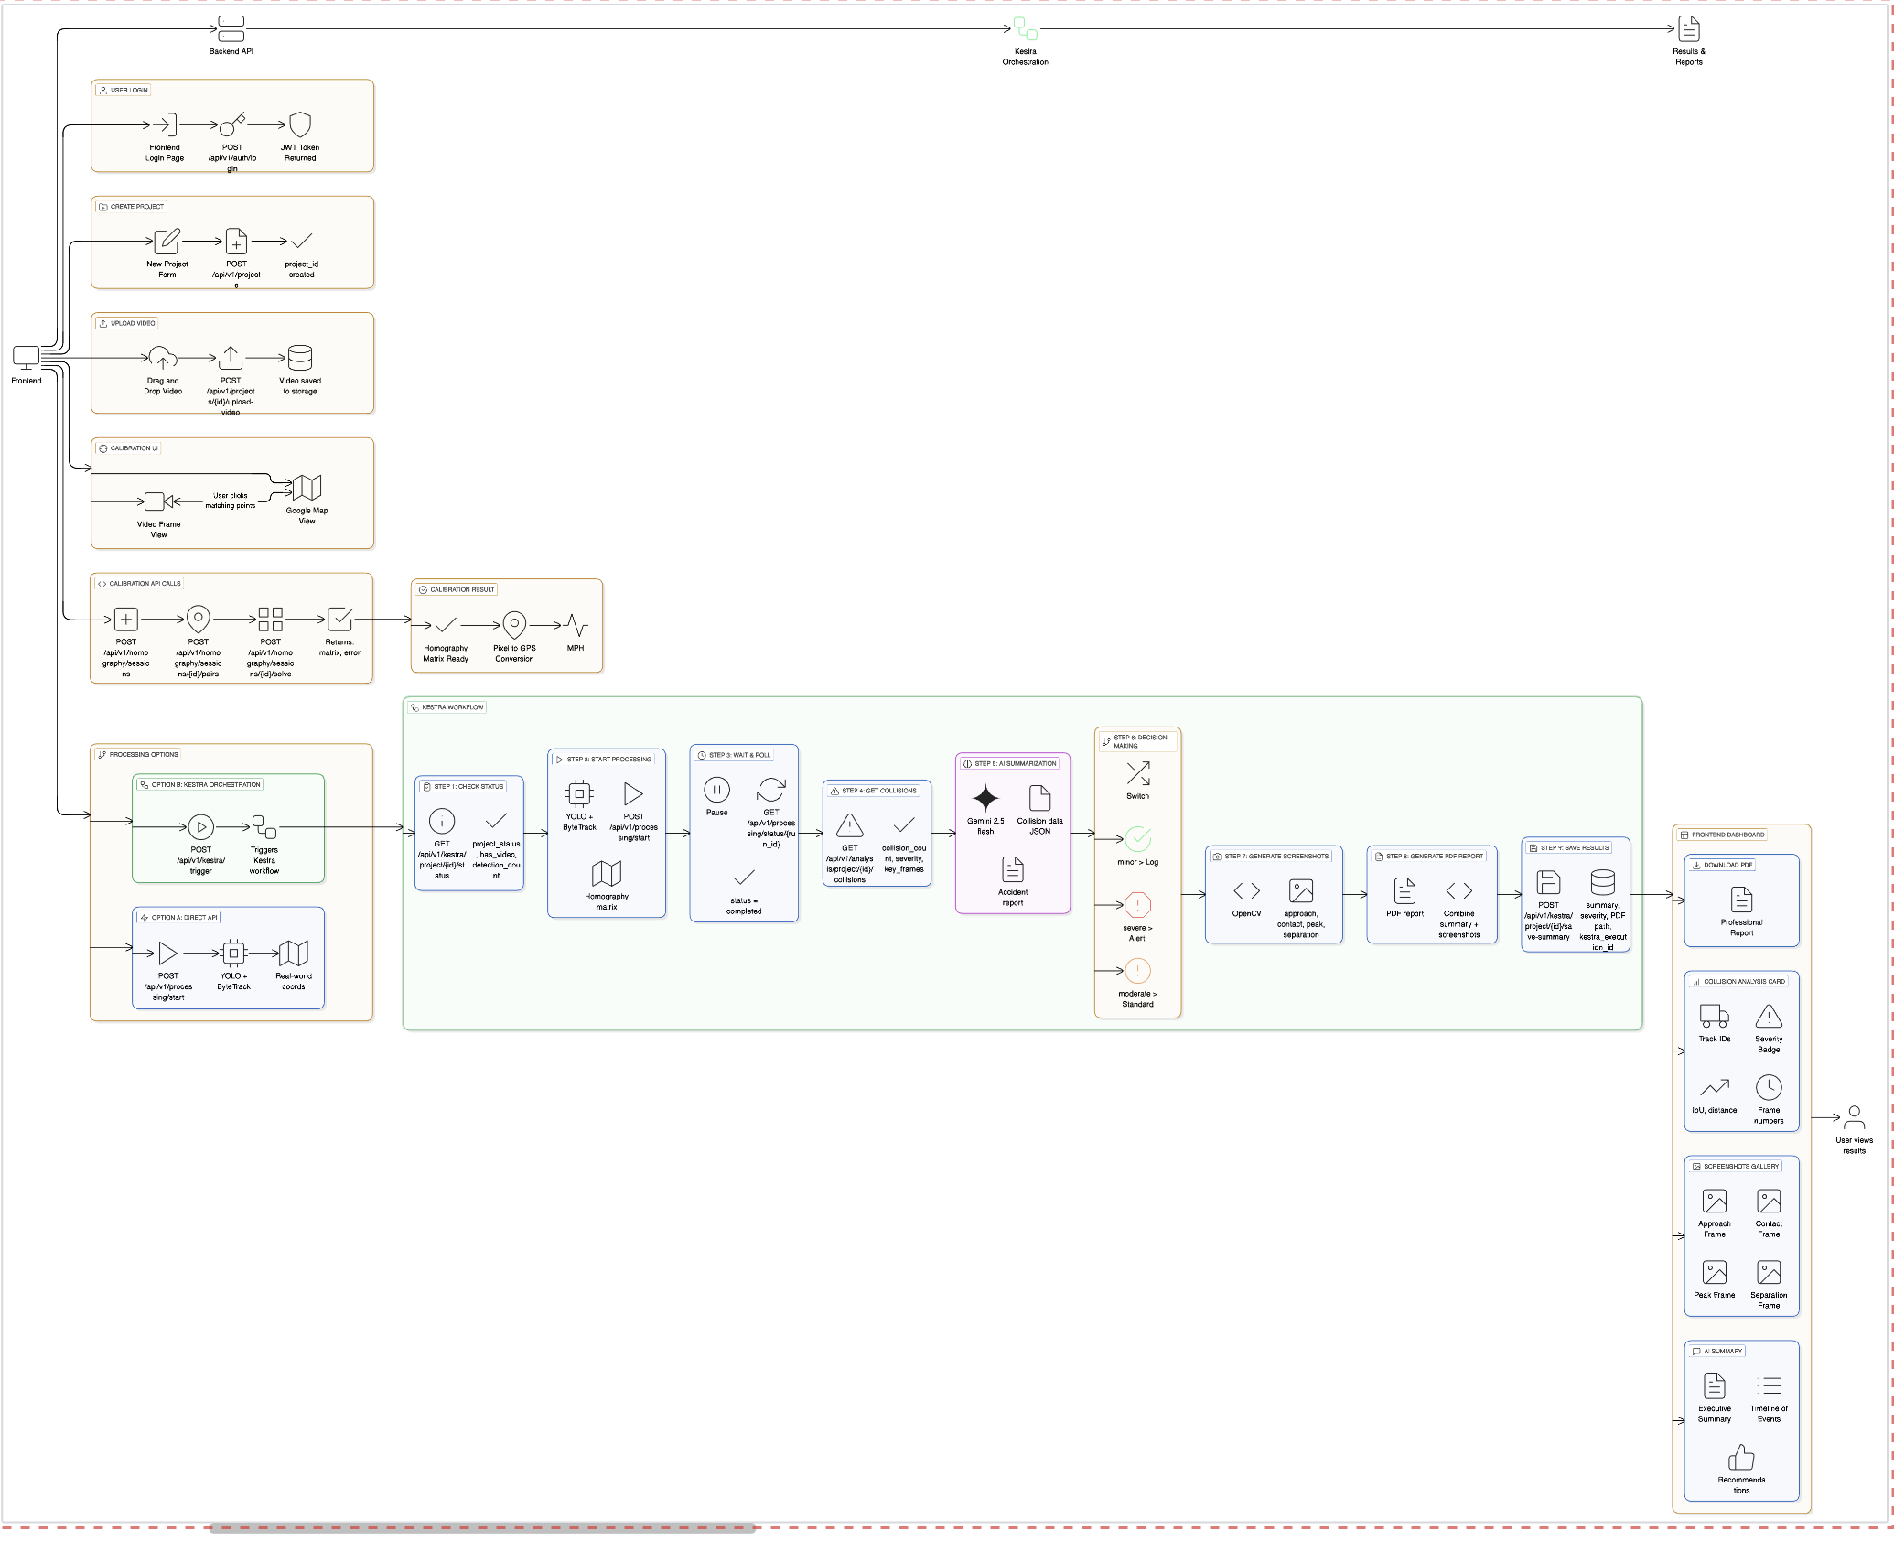Click the minor > Log green check circle

pyautogui.click(x=1137, y=838)
